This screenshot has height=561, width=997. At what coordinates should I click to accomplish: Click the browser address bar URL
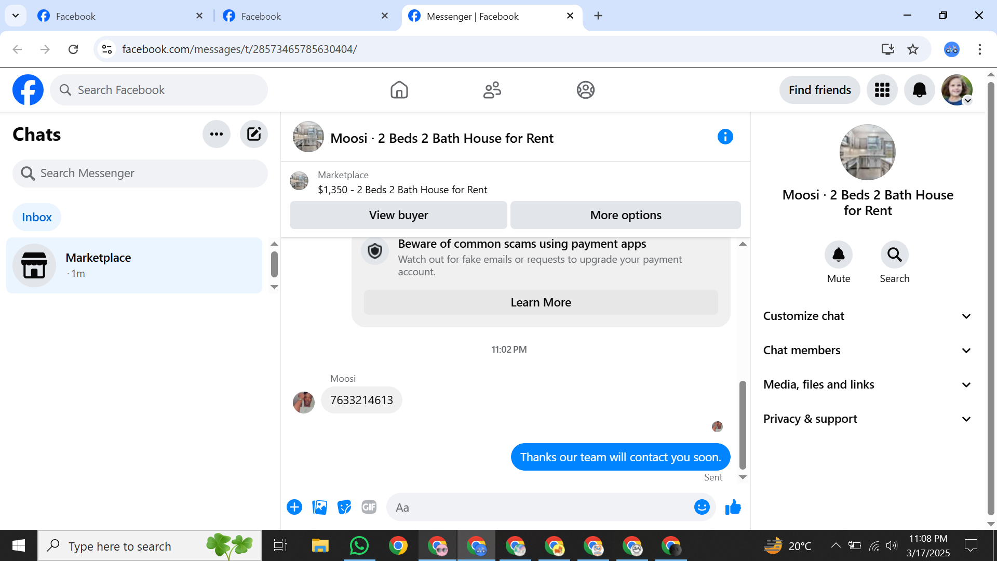[x=239, y=49]
